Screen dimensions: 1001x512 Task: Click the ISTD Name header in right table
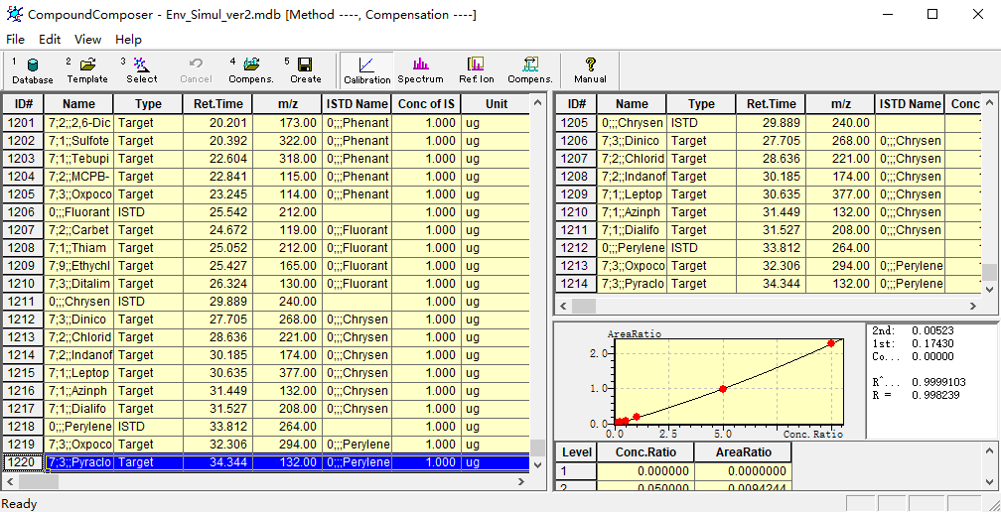point(910,104)
